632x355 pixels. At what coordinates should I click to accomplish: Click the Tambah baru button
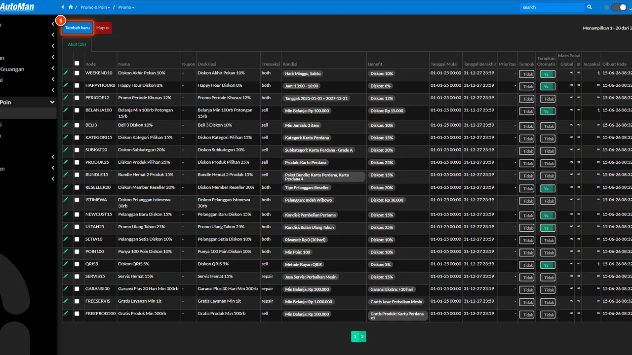coord(78,28)
